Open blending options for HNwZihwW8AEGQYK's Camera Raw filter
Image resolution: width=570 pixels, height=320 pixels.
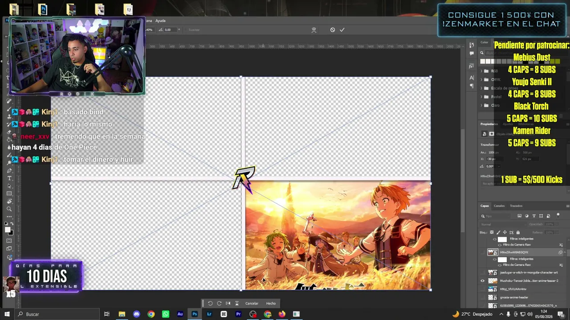[x=561, y=265]
